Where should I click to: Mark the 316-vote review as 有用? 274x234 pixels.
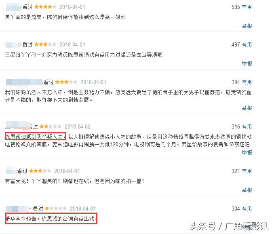click(x=247, y=126)
